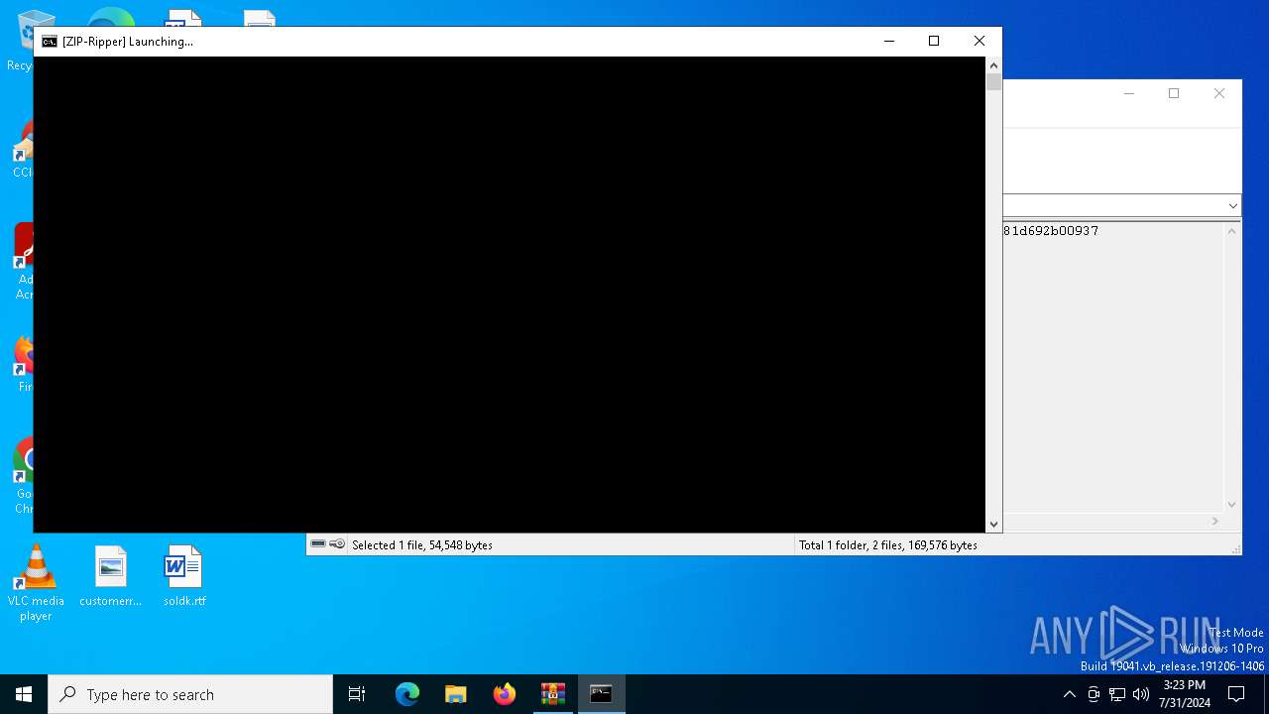Open the Recycle Bin desktop icon
Viewport: 1269px width, 714px height.
coord(20,42)
